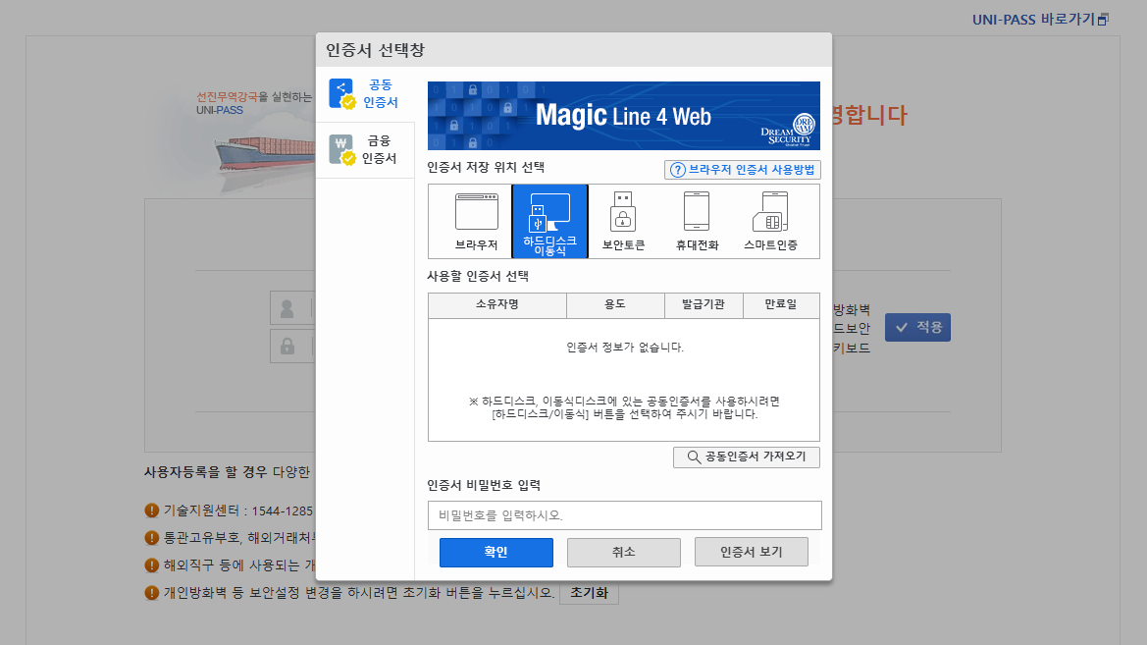
Task: Choose 휴대전화 storage icon
Action: tap(697, 221)
